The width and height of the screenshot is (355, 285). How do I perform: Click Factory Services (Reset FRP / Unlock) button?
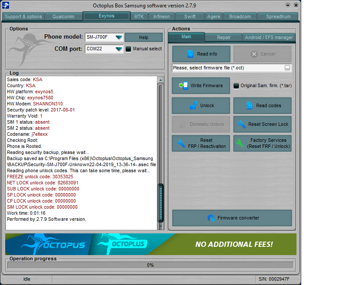[262, 144]
